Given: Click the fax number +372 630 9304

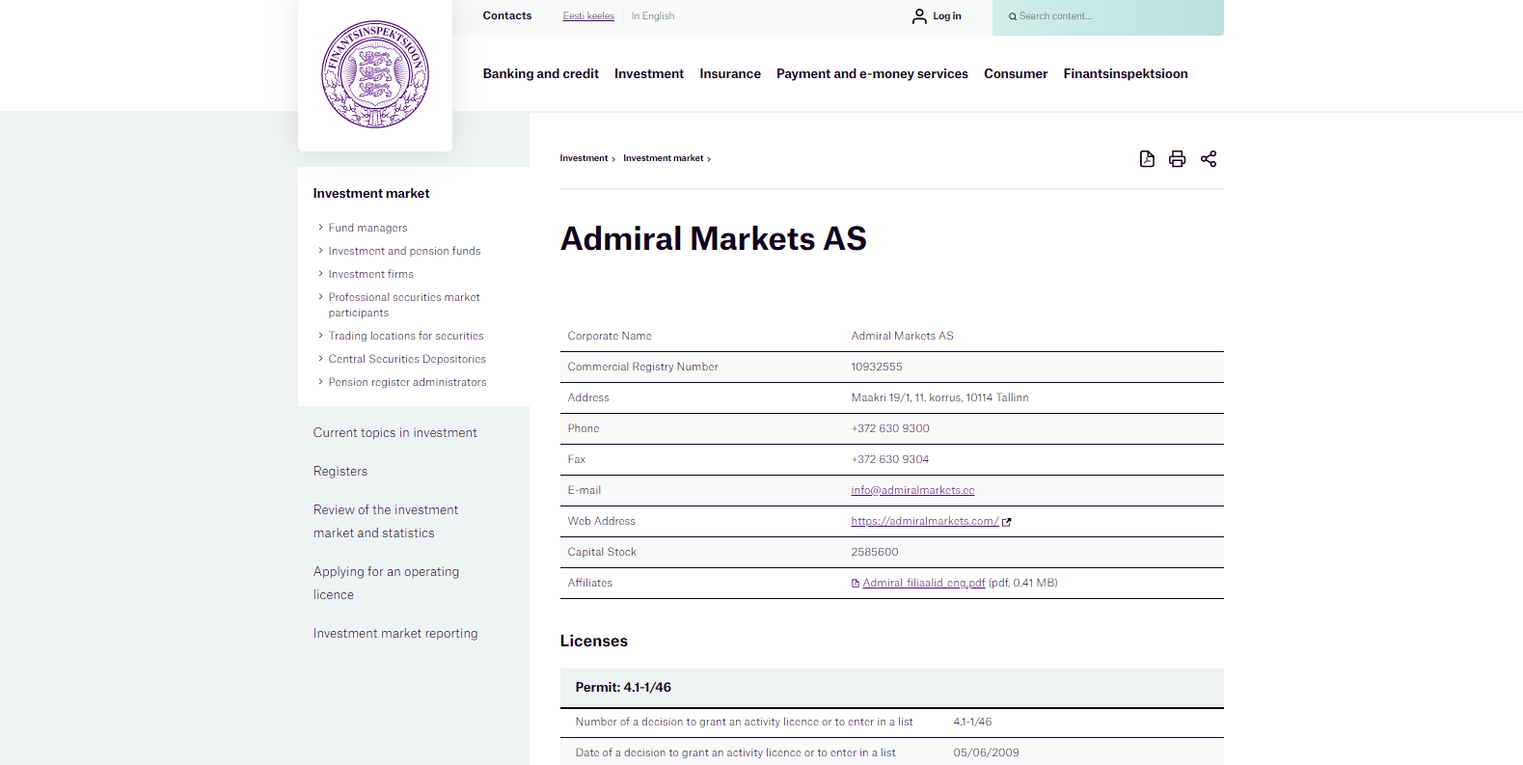Looking at the screenshot, I should pyautogui.click(x=890, y=459).
